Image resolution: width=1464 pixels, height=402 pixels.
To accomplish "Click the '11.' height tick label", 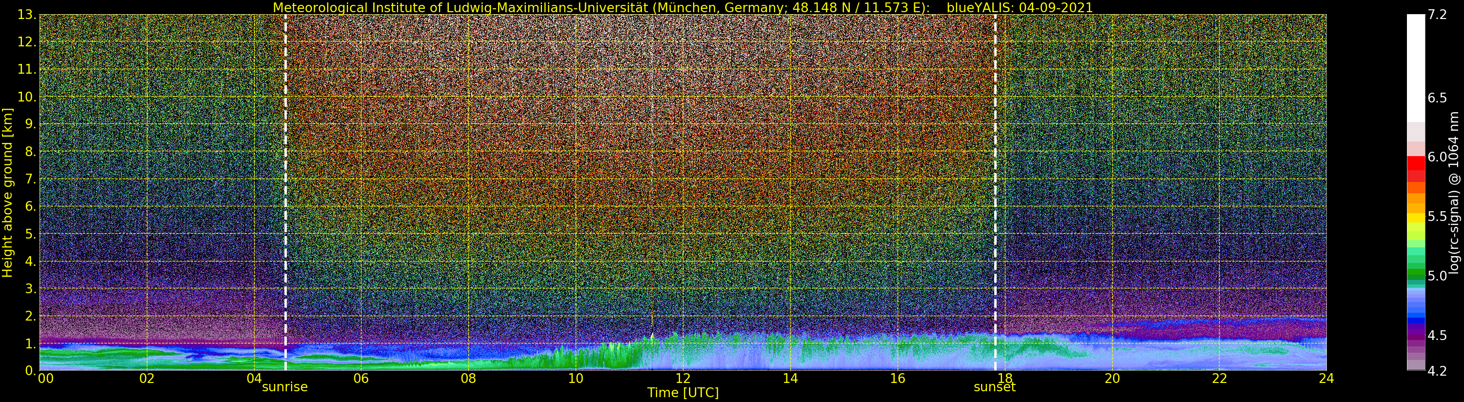I will (x=27, y=69).
